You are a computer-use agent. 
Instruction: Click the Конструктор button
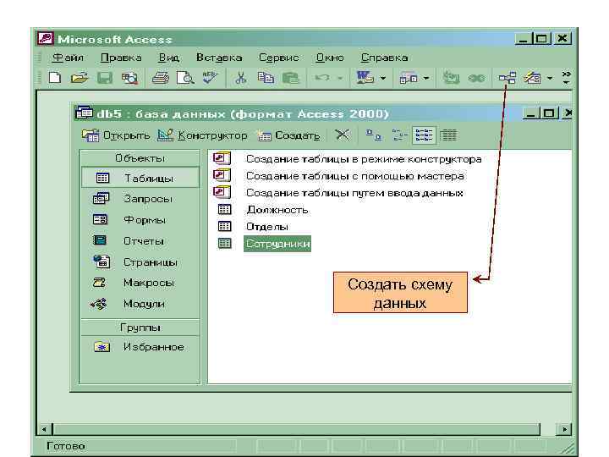click(202, 135)
